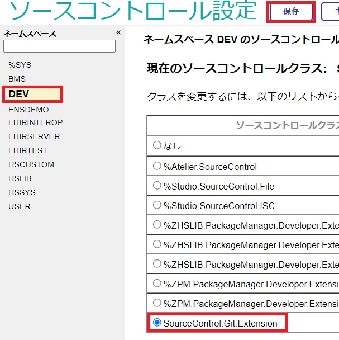Select the HSCUSTOM namespace
Viewport: 339px width, 340px height.
(31, 164)
